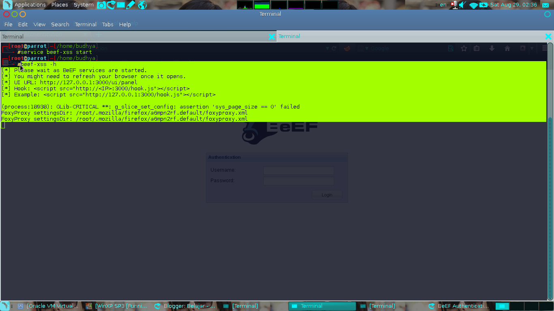This screenshot has height=311, width=554.
Task: Open the System menu
Action: pos(84,5)
